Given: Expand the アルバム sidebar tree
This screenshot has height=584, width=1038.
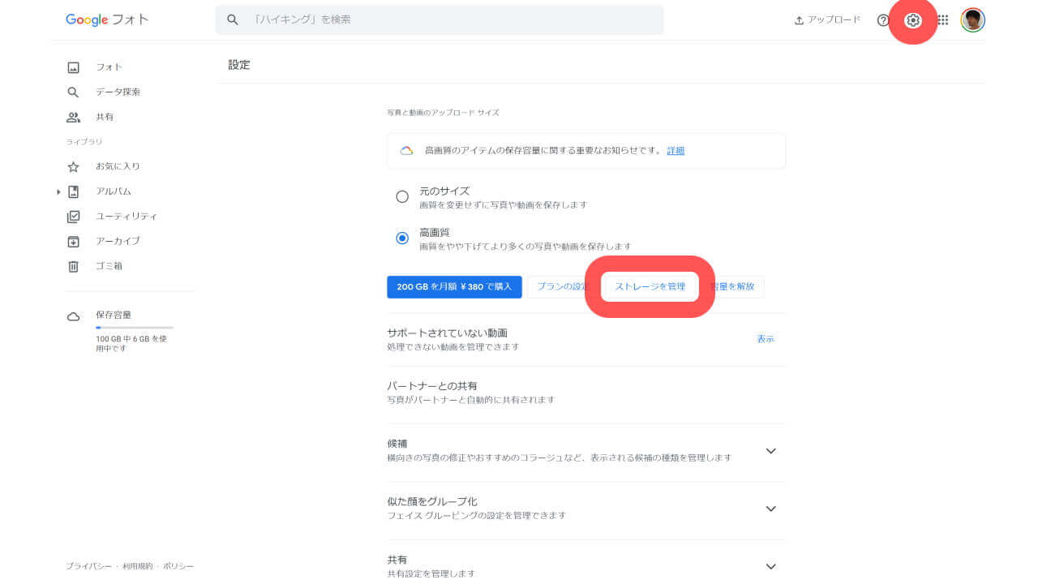Looking at the screenshot, I should point(58,191).
